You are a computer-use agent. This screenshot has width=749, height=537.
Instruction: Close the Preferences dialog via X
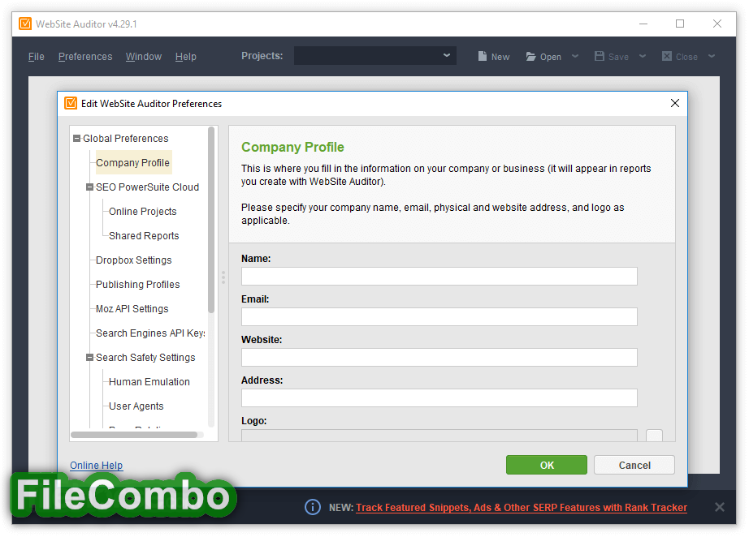[x=674, y=103]
